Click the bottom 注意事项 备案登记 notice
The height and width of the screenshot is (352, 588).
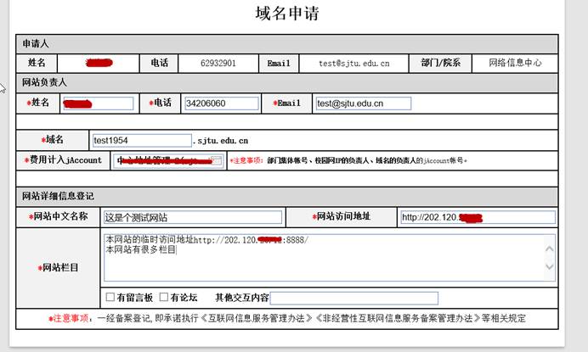click(x=287, y=319)
